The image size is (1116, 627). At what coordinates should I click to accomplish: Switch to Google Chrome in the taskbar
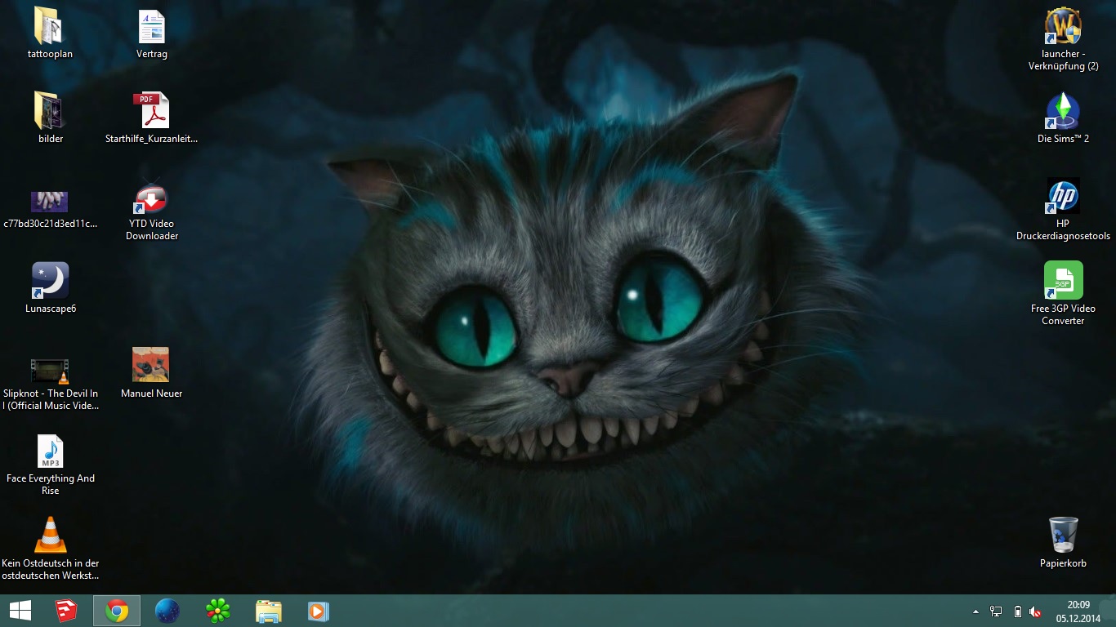tap(117, 611)
